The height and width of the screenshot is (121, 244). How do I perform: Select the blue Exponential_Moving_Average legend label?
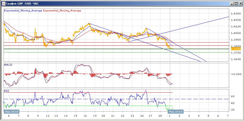[23, 11]
